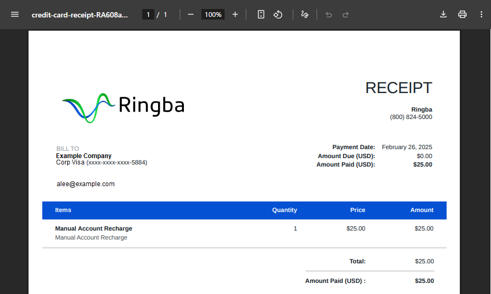
Task: Click the bold Manual Account Recharge item
Action: coord(94,228)
